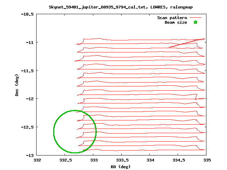Select the 'Scan pattern' legend label

point(172,18)
